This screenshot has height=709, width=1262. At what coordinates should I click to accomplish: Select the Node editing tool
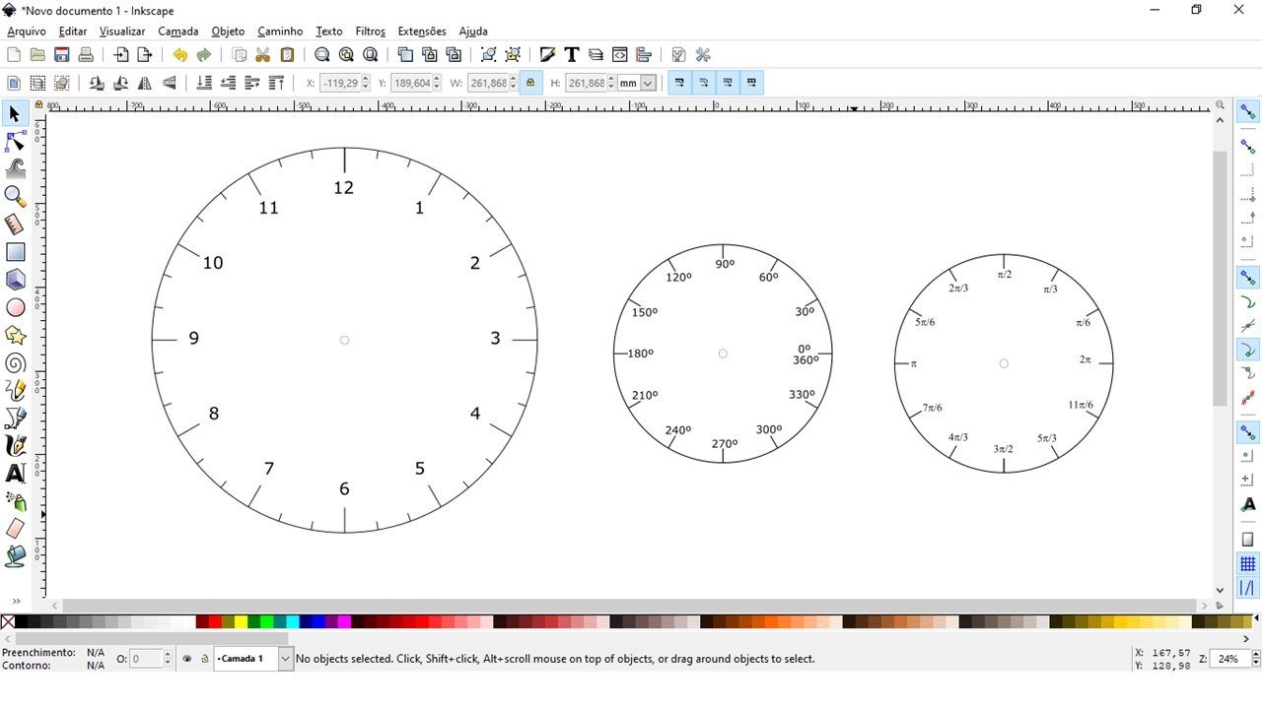click(x=15, y=142)
